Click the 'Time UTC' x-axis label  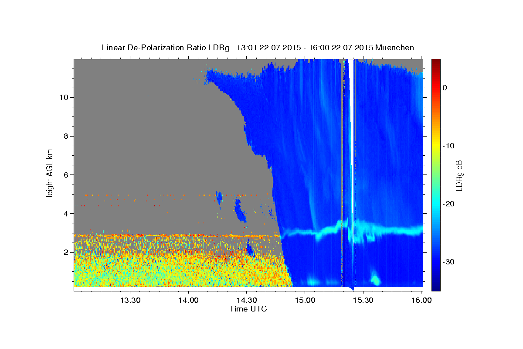(248, 309)
